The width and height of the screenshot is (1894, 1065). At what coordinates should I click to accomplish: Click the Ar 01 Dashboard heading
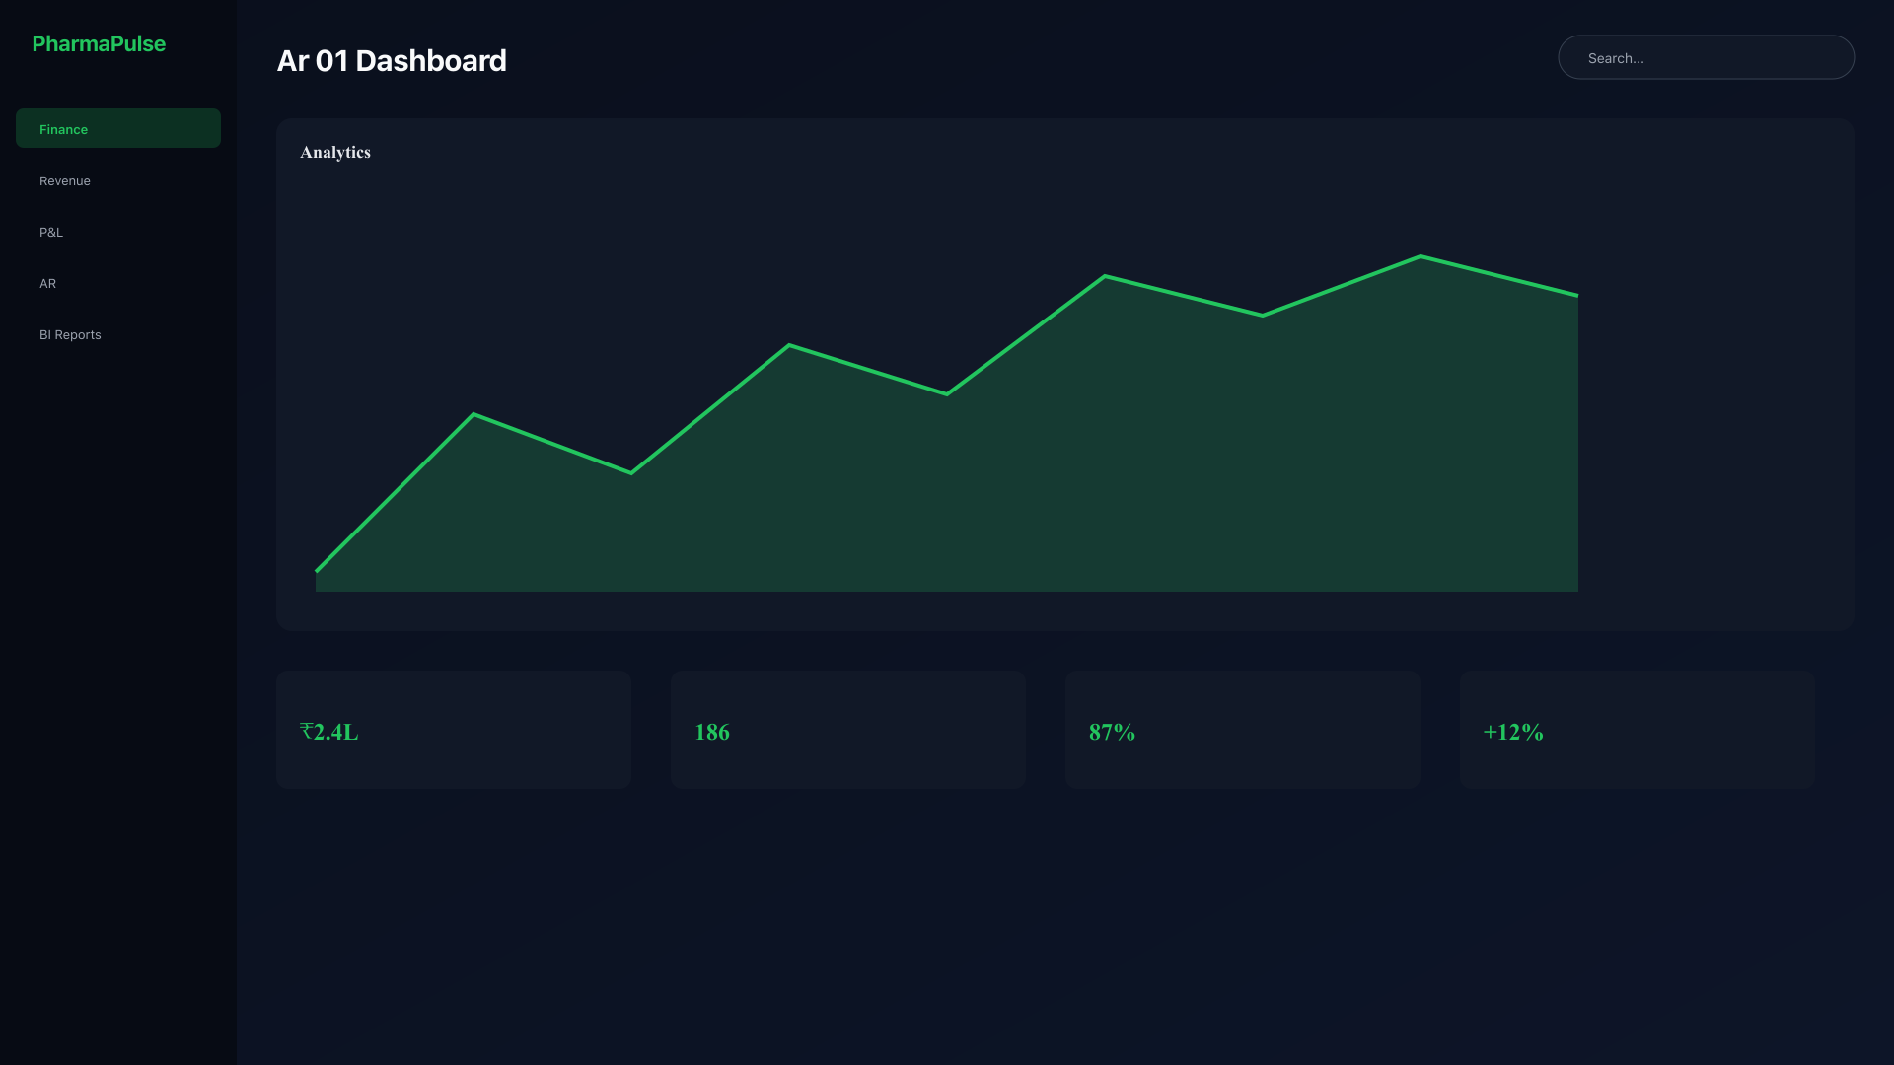[392, 60]
